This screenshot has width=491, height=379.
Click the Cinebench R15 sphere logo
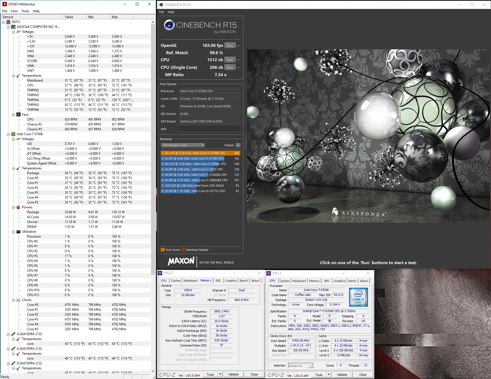click(169, 25)
